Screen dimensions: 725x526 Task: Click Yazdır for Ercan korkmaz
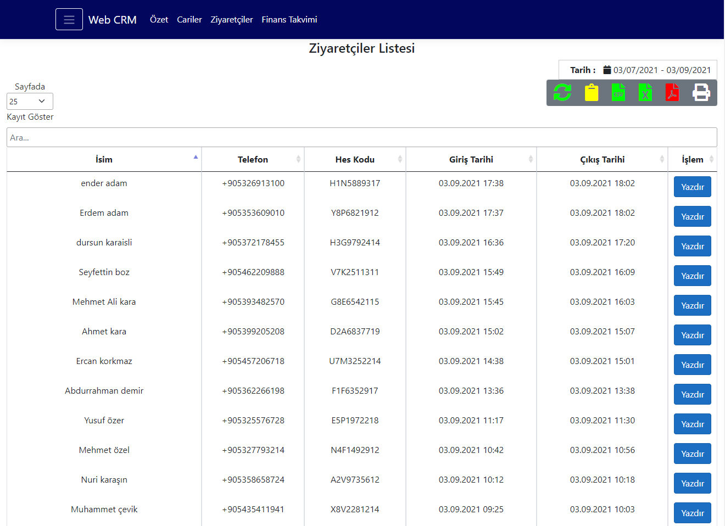click(693, 365)
